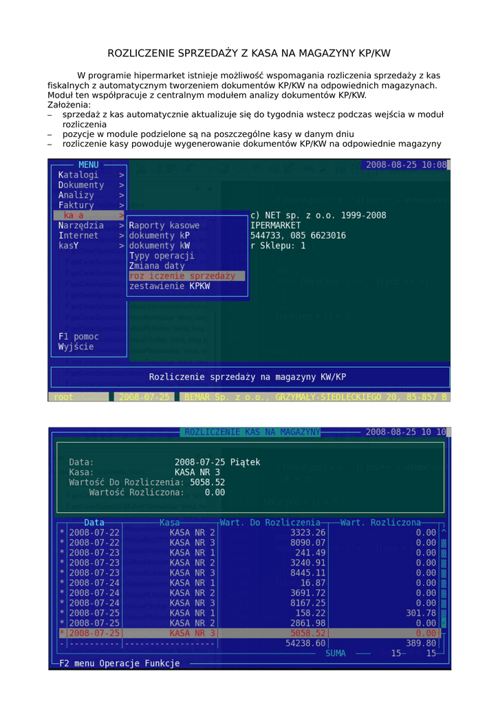The height and width of the screenshot is (705, 498).
Task: Expand the arrow next to Dokumenty
Action: click(122, 185)
